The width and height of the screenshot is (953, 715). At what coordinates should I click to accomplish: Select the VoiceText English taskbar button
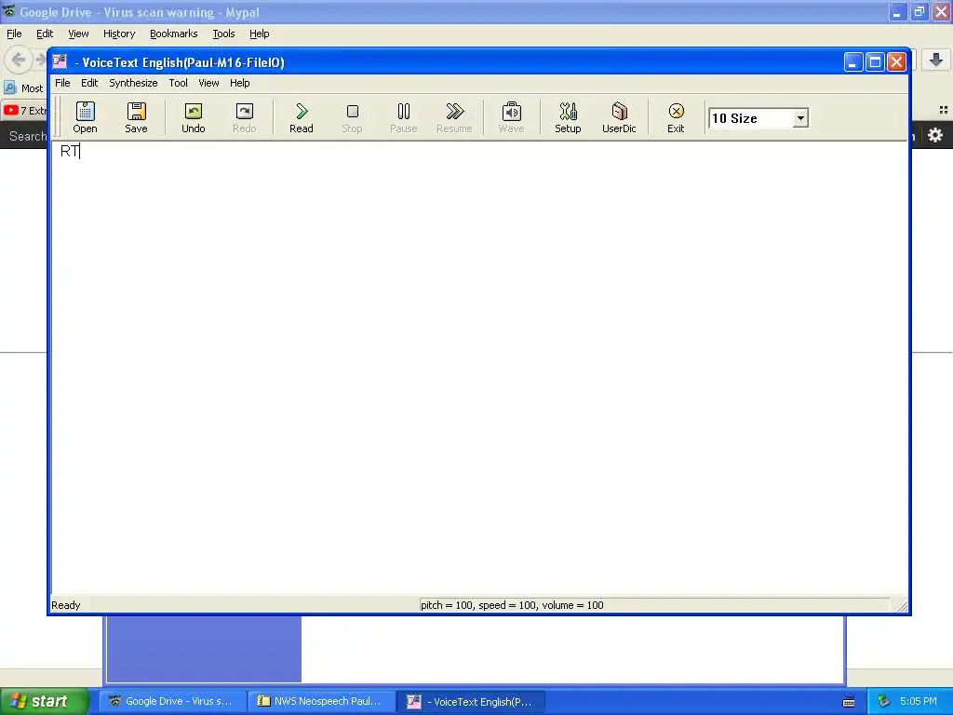(x=470, y=702)
